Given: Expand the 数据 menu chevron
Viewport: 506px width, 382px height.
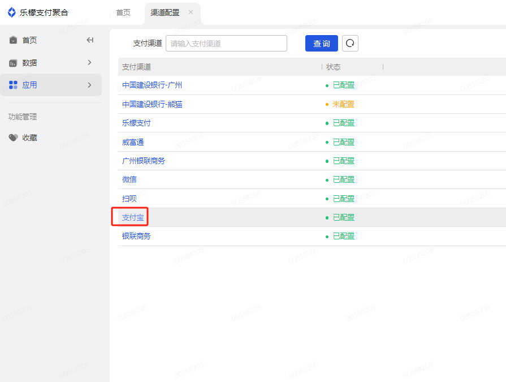Looking at the screenshot, I should point(90,63).
